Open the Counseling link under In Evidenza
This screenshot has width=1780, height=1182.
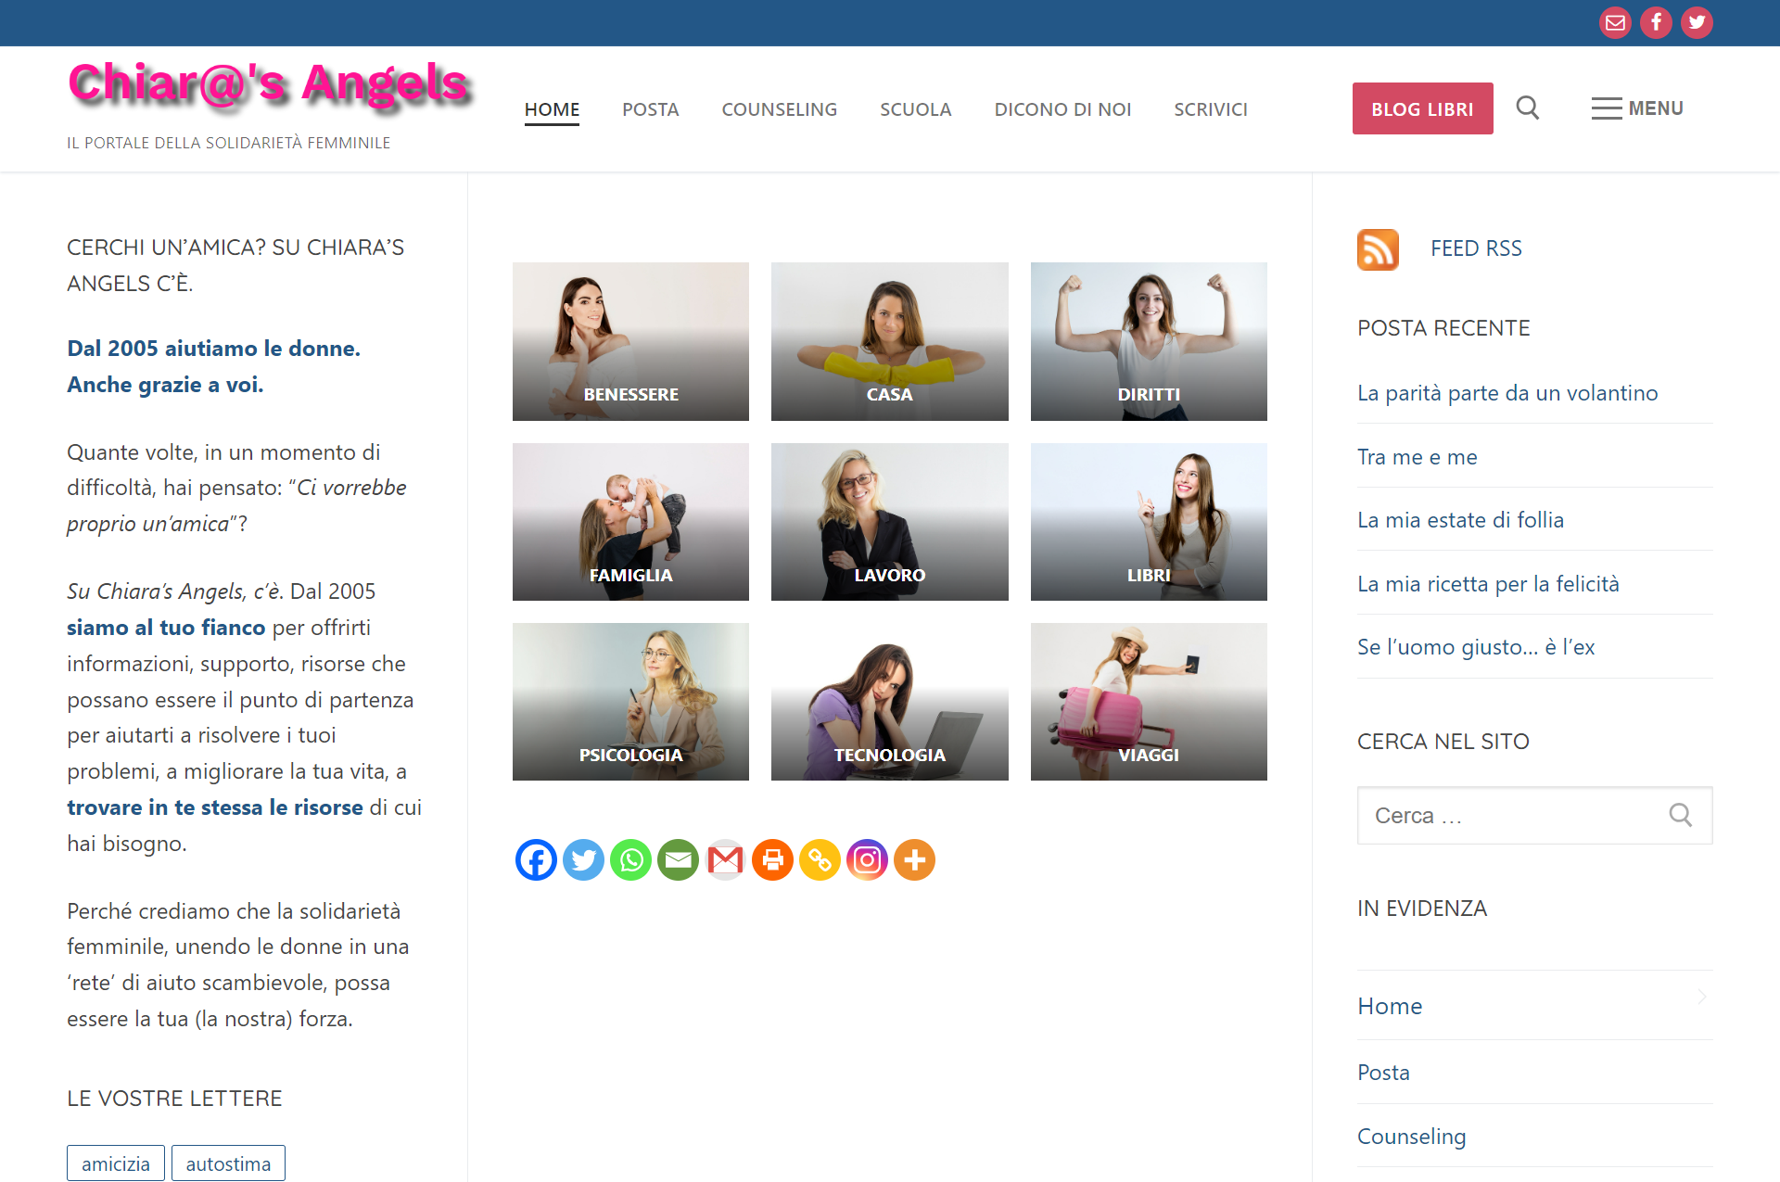(1411, 1137)
